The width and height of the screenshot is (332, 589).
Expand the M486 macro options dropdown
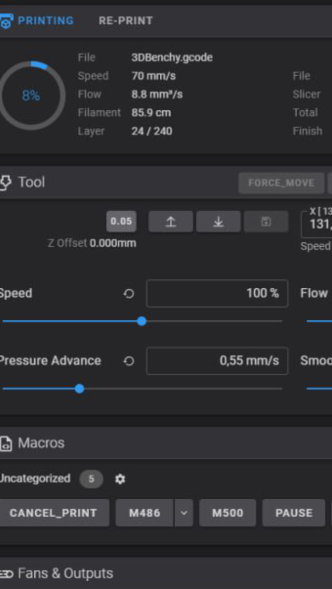[x=184, y=513]
